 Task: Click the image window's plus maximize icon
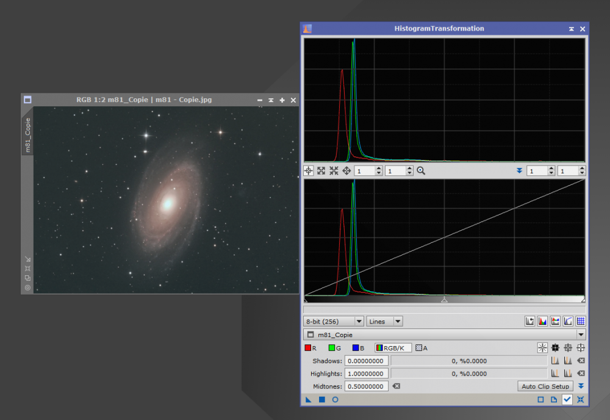click(x=282, y=100)
